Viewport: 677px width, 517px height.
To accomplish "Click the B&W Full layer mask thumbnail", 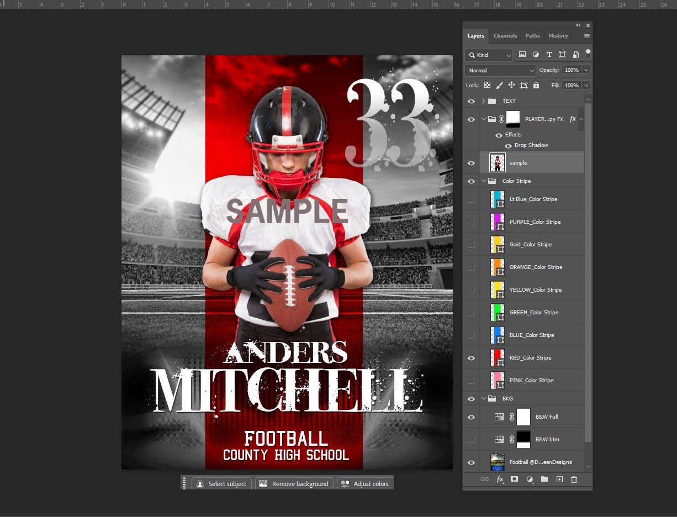I will coord(523,417).
